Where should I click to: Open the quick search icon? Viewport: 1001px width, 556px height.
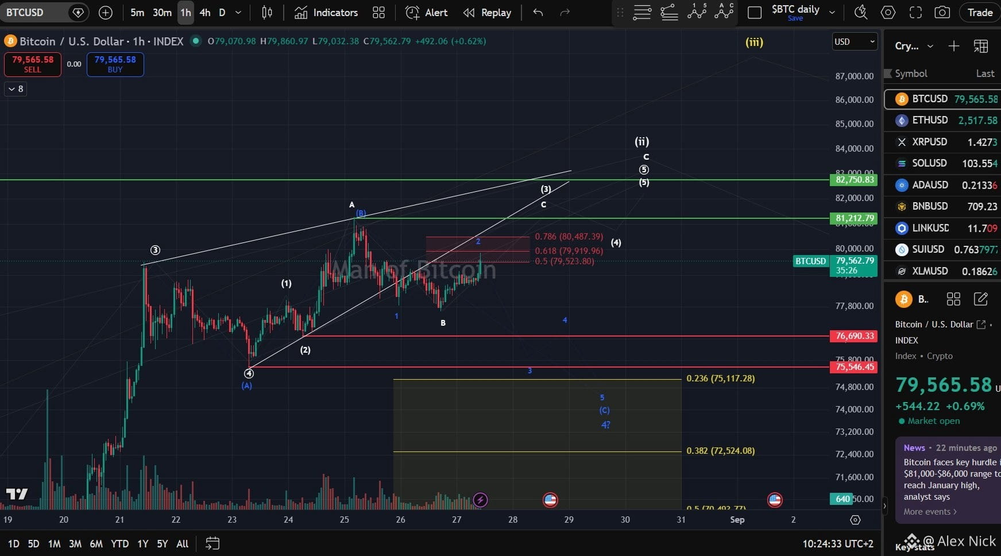point(860,13)
